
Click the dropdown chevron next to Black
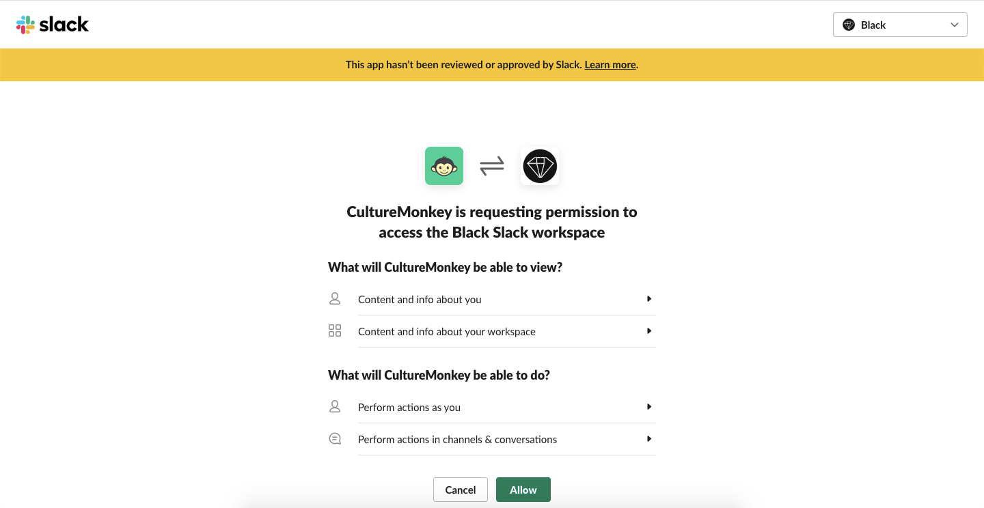click(x=955, y=25)
